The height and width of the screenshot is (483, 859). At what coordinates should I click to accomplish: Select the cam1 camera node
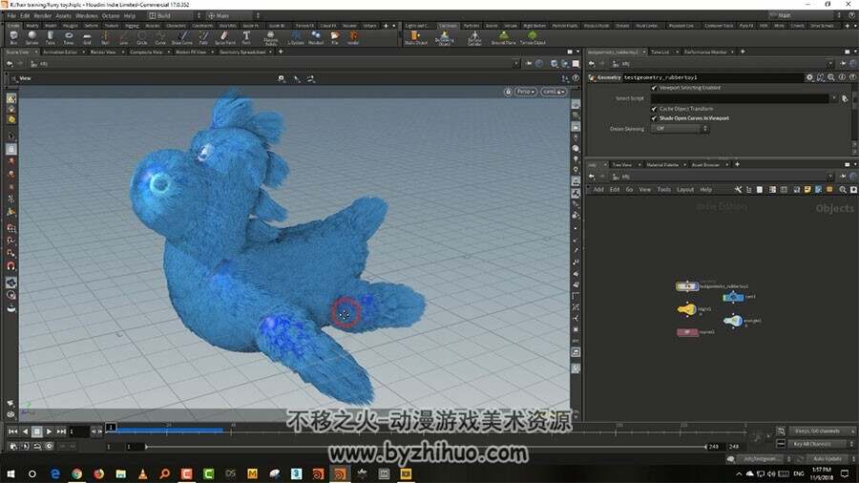click(733, 298)
